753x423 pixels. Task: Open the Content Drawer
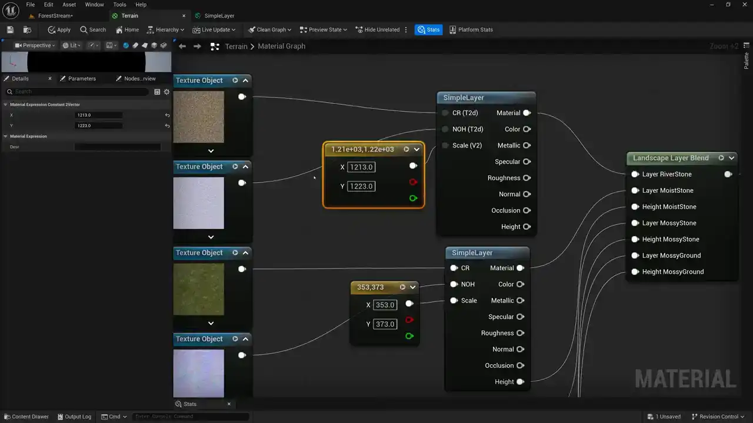(x=26, y=417)
